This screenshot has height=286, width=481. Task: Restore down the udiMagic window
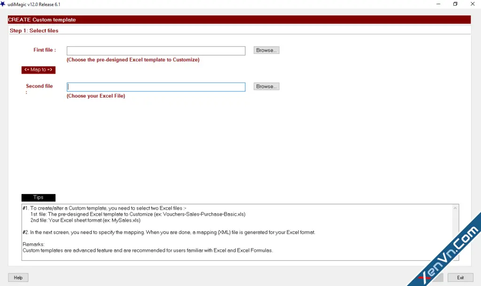coord(455,4)
